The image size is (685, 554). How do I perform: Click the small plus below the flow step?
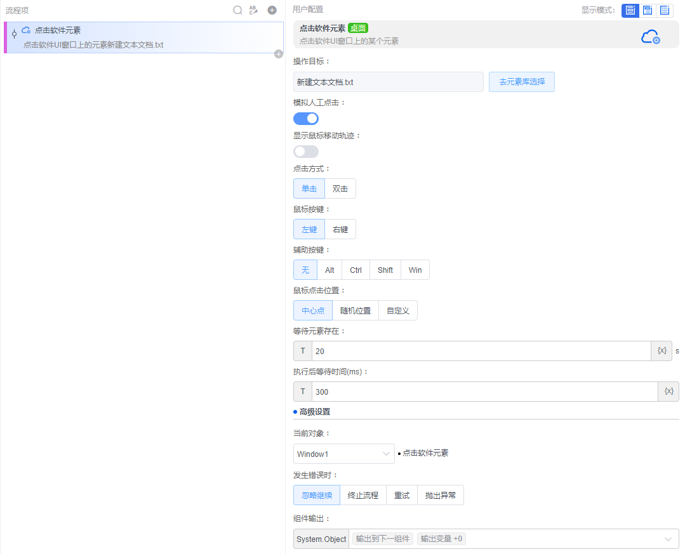278,54
